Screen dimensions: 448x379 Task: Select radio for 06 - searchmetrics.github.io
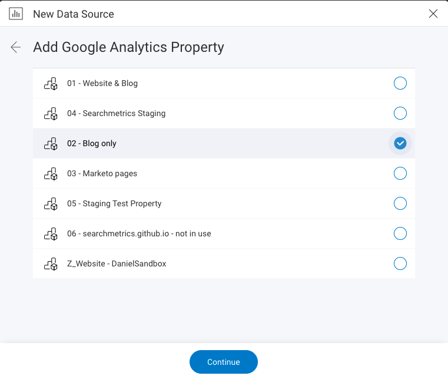click(x=400, y=233)
